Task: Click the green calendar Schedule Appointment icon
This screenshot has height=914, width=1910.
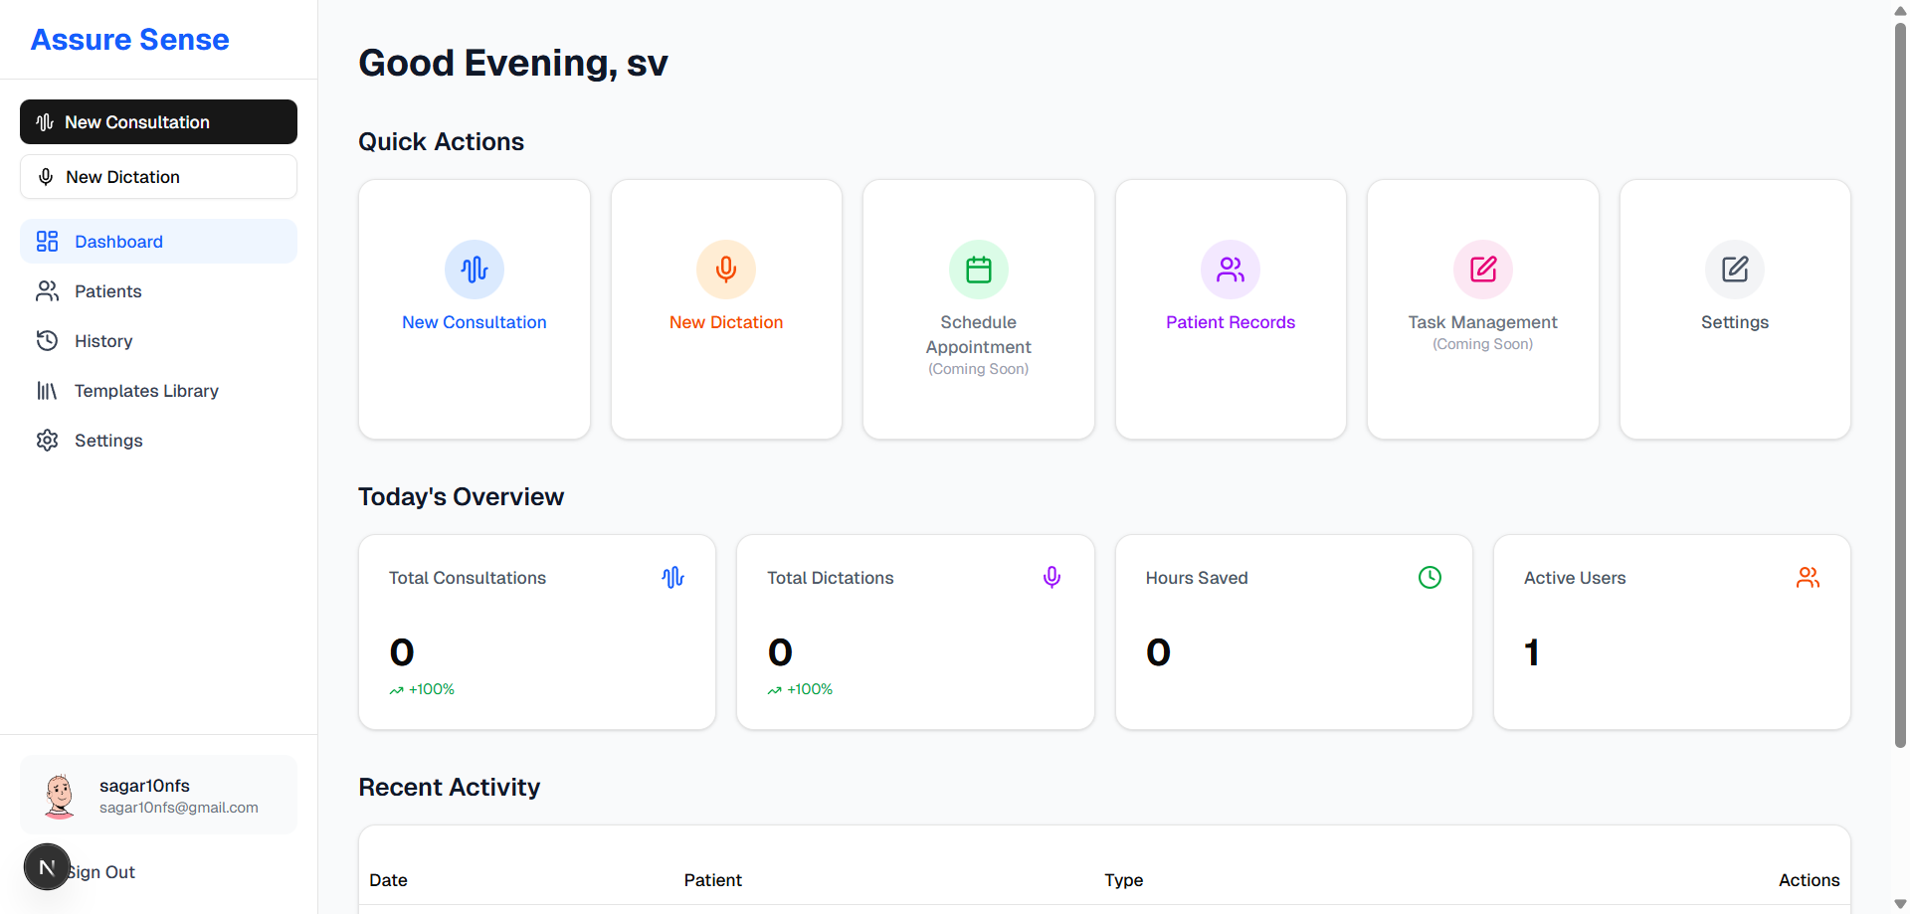Action: click(x=978, y=270)
